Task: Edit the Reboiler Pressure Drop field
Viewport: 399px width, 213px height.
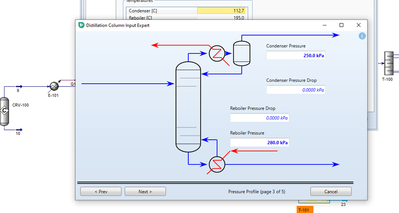Action: (259, 118)
